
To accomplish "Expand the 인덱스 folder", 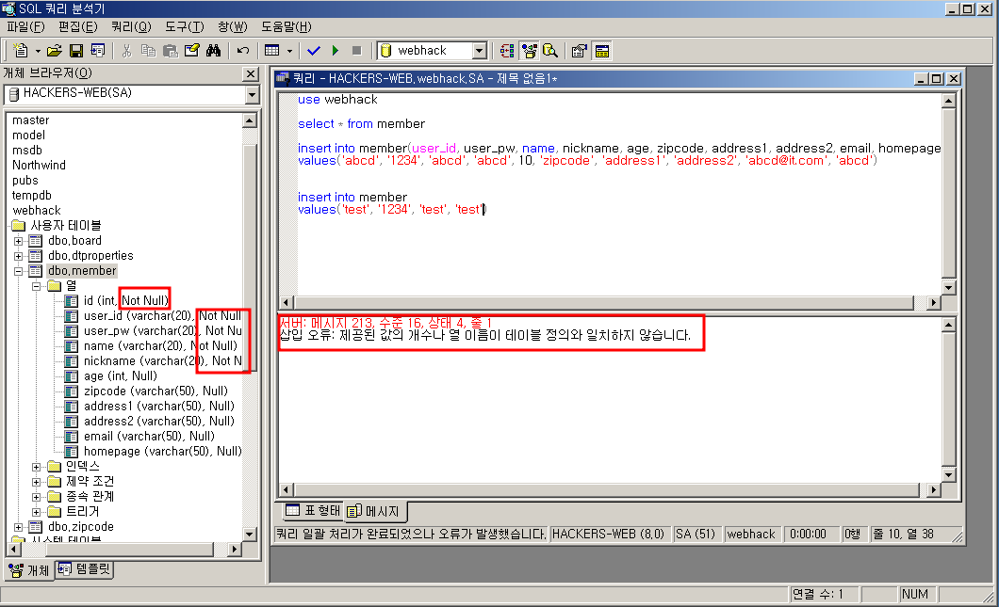I will point(37,467).
